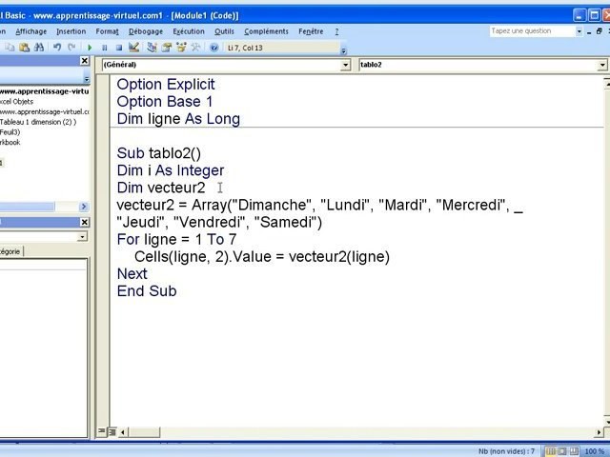Click the 'End Sub' code line
Image resolution: width=610 pixels, height=457 pixels.
point(147,291)
